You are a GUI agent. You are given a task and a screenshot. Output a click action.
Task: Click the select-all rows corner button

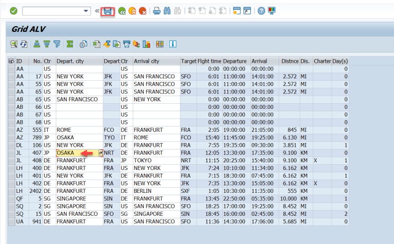pyautogui.click(x=11, y=61)
